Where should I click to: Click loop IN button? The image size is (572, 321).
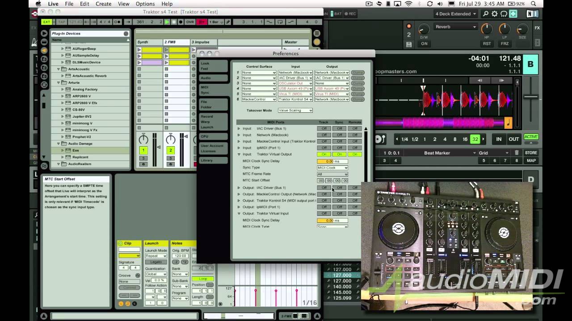click(x=499, y=139)
